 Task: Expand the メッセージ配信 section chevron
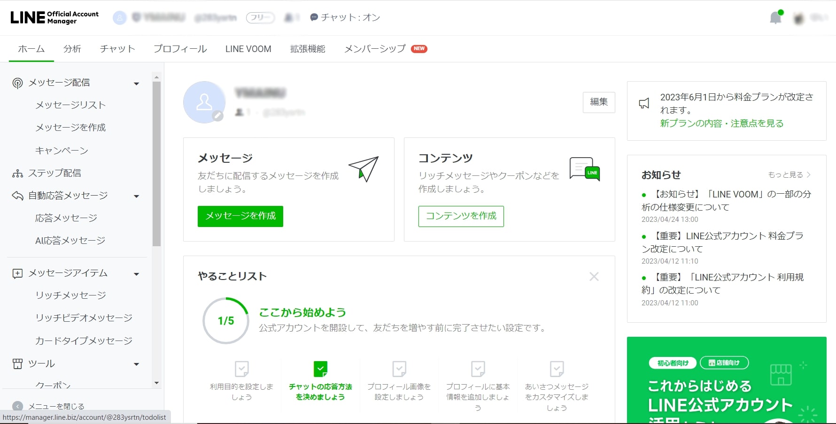136,83
